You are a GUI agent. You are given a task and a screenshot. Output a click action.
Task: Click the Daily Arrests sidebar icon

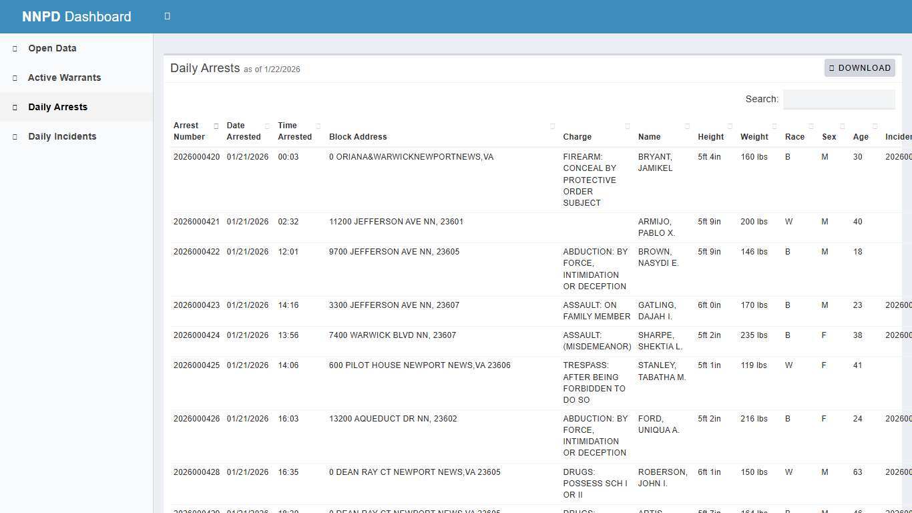point(14,107)
